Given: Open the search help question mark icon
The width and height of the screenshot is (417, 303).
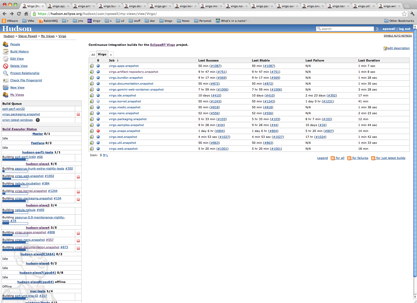Looking at the screenshot, I should click(377, 29).
